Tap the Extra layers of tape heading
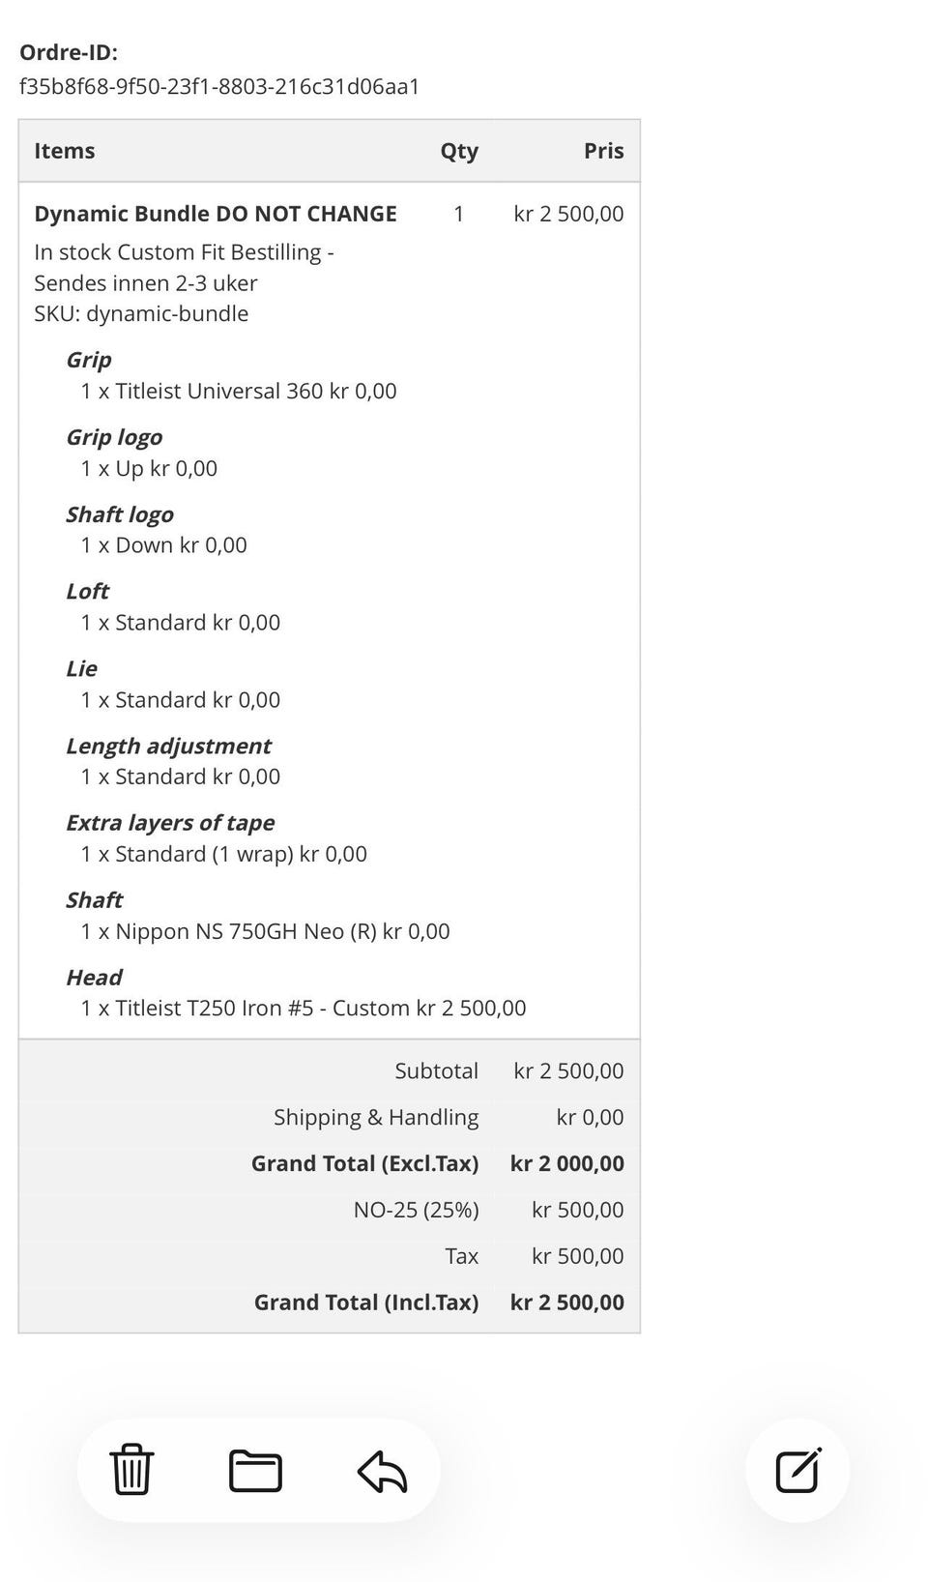 pyautogui.click(x=170, y=823)
